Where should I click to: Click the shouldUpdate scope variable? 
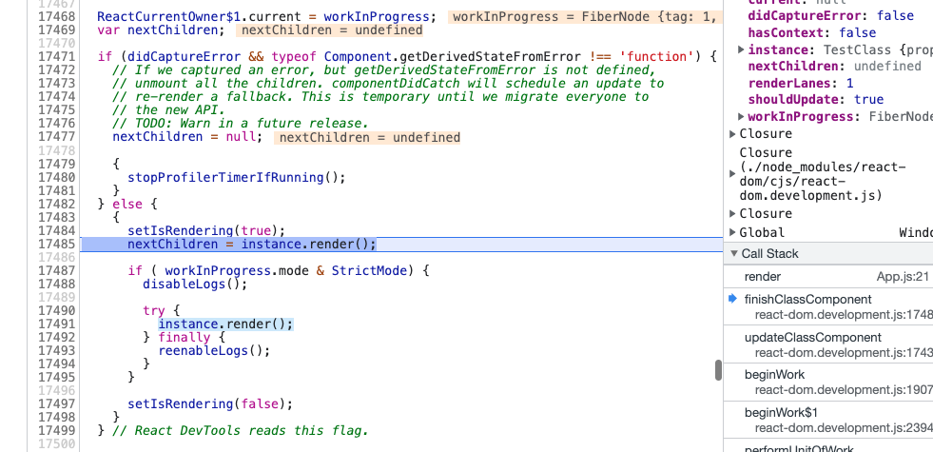(x=816, y=100)
